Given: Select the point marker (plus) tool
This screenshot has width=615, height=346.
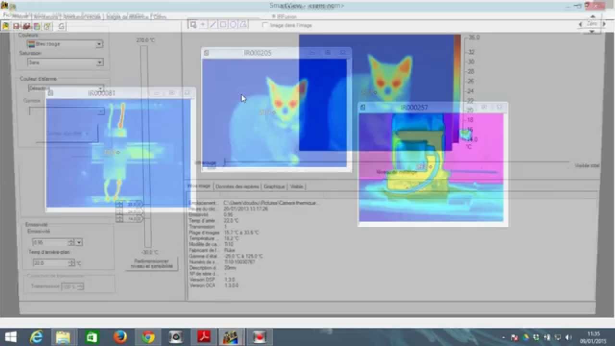Looking at the screenshot, I should pos(203,25).
